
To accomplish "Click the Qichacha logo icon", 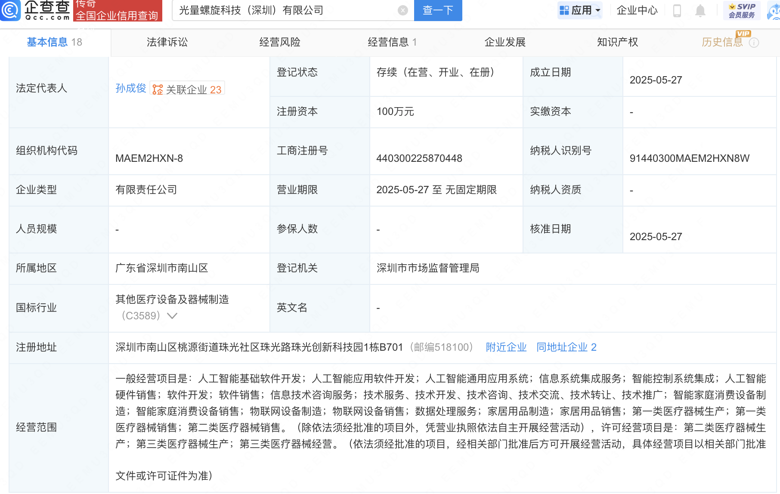I will tap(10, 10).
